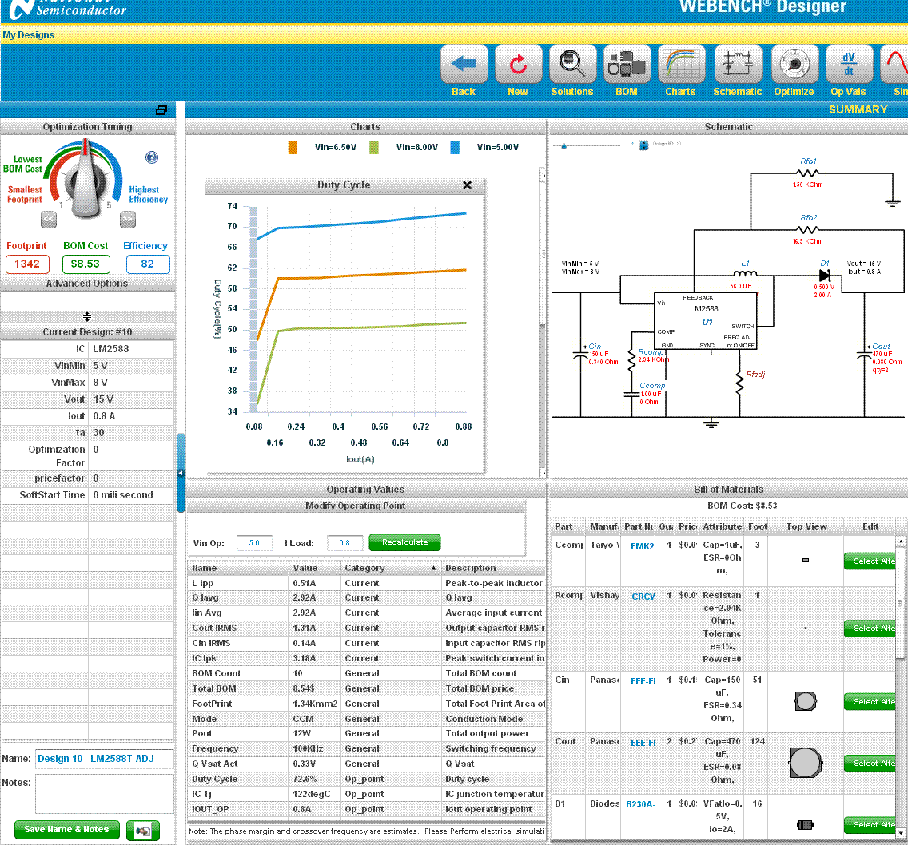Step the optimization knob left with <<

pyautogui.click(x=49, y=220)
